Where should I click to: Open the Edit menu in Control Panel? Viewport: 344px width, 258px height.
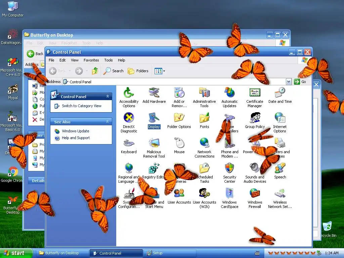62,60
